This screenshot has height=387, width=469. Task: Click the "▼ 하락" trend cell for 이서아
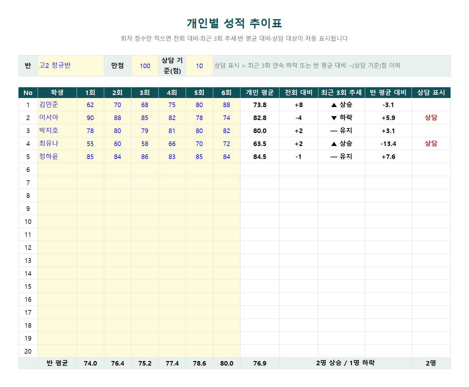[341, 118]
